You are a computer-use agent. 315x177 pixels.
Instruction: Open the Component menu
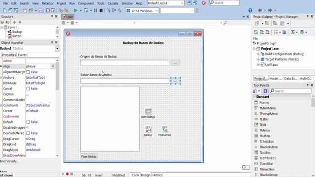(86, 3)
